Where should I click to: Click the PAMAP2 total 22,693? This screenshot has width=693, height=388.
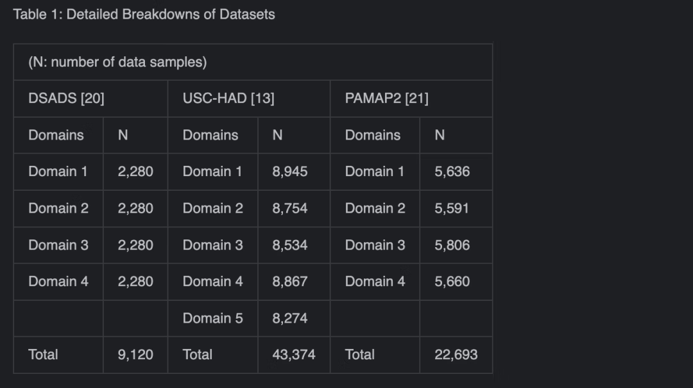(x=456, y=355)
